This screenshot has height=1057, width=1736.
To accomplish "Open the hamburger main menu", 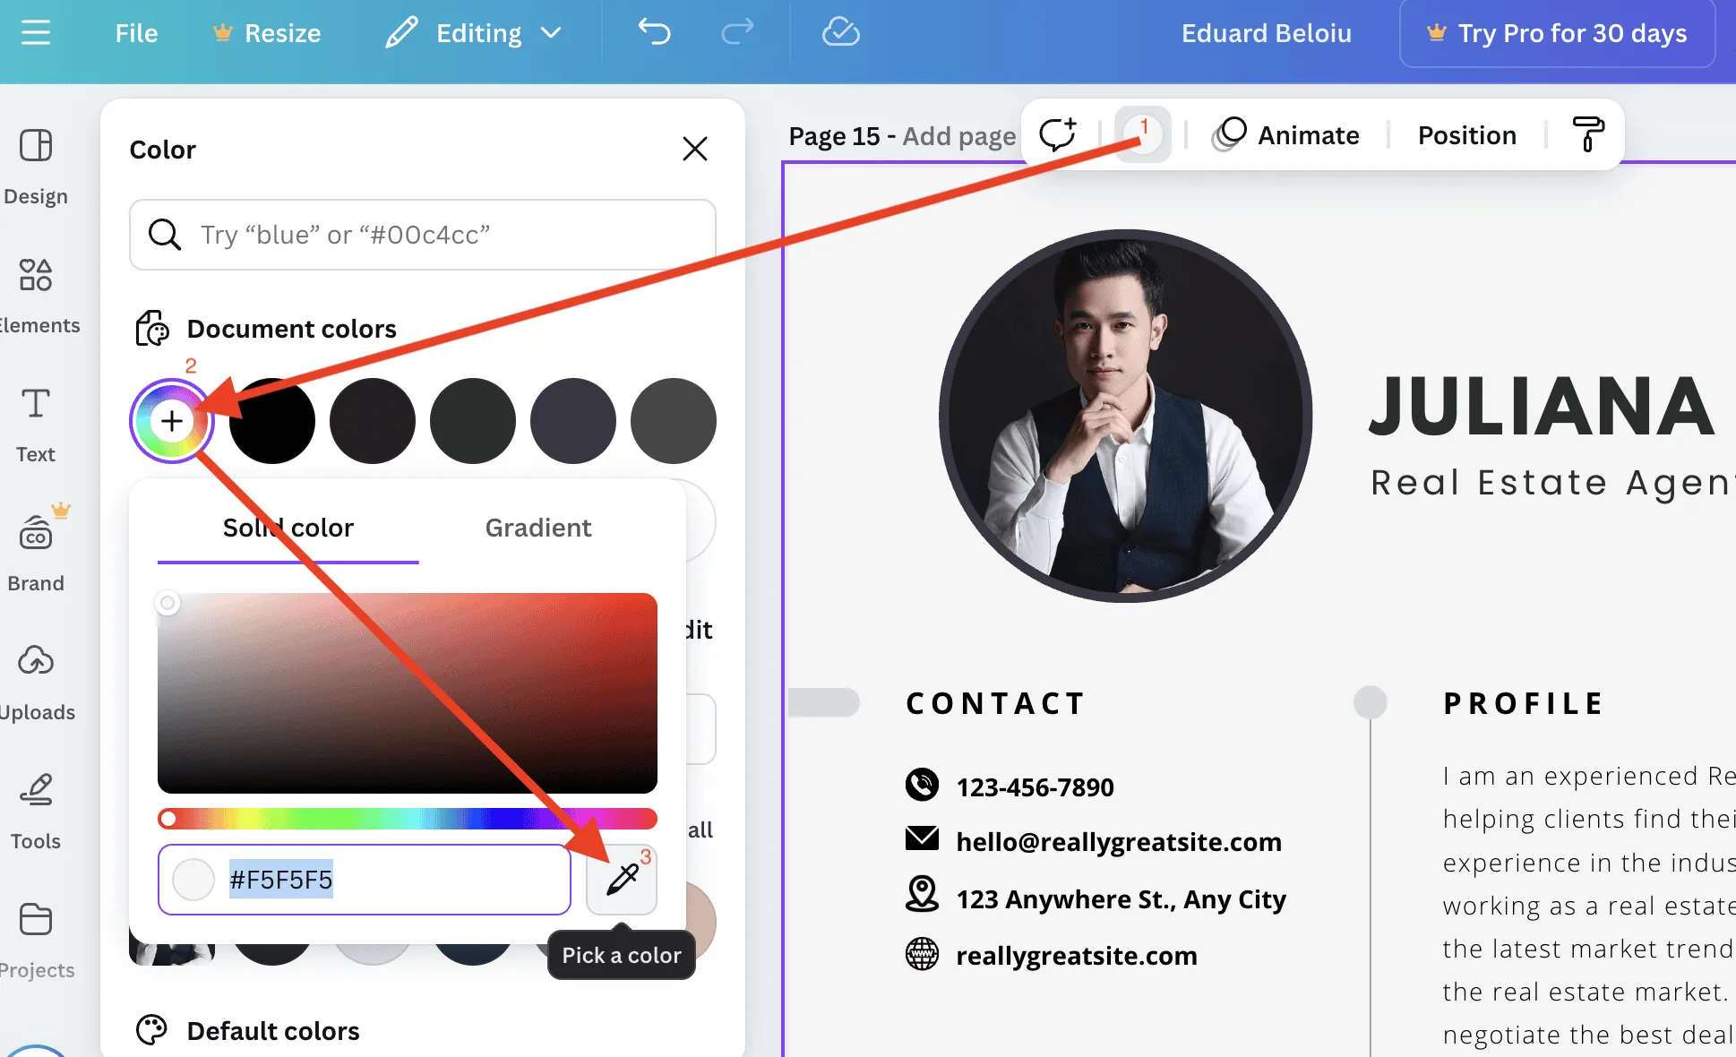I will coord(36,33).
